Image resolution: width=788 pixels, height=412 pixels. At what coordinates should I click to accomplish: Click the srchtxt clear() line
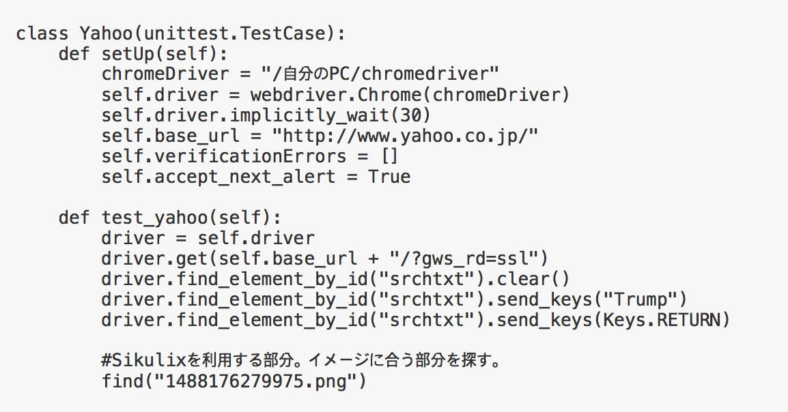[x=336, y=280]
